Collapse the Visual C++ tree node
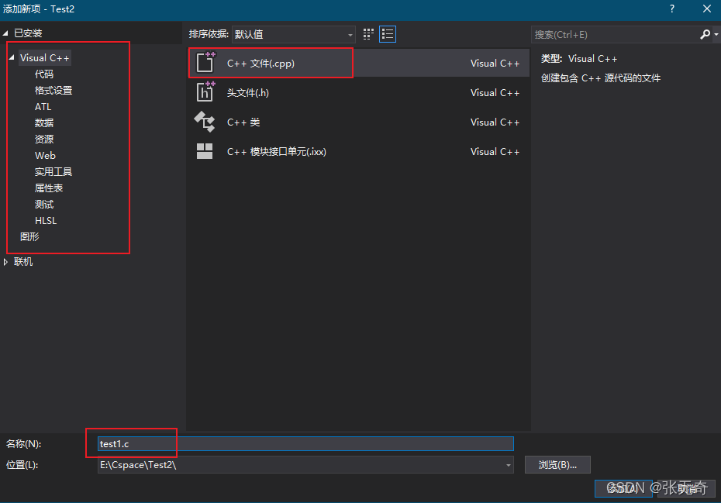The height and width of the screenshot is (503, 721). [12, 57]
